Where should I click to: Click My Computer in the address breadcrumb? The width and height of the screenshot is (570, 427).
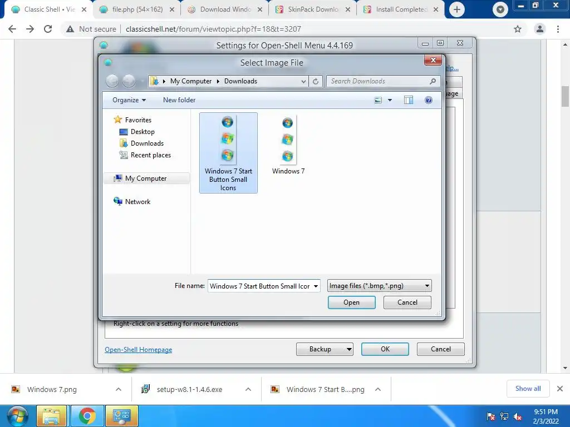[x=191, y=81]
